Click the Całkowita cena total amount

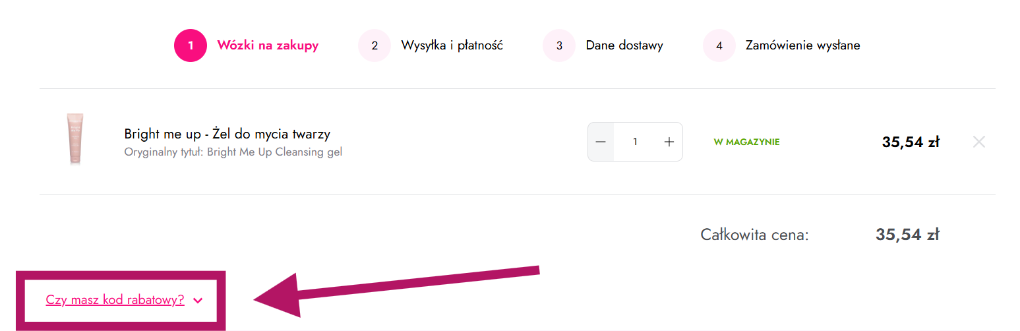[x=907, y=235]
